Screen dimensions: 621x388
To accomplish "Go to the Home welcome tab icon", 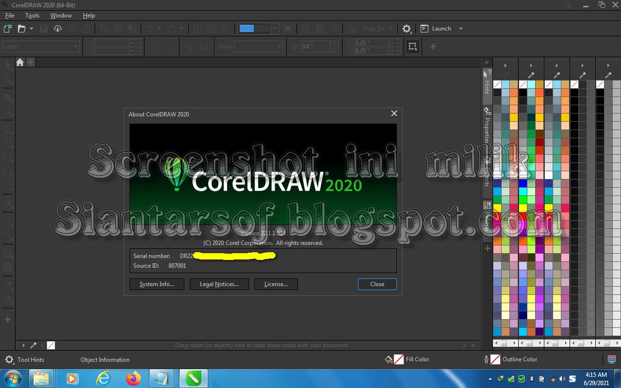I will (20, 62).
